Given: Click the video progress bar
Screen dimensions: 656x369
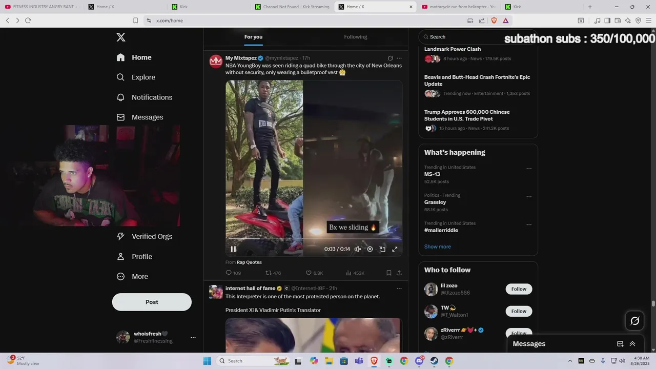Looking at the screenshot, I should click(x=314, y=239).
